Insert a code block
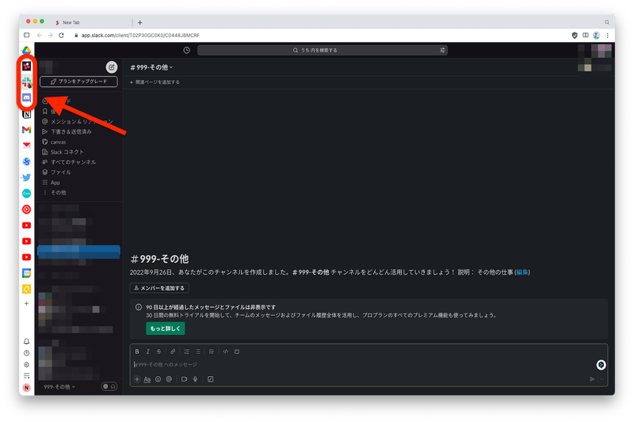The height and width of the screenshot is (422, 634). (x=237, y=352)
